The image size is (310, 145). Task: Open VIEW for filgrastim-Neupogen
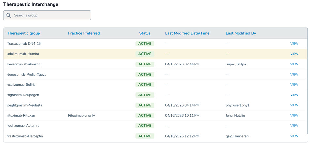(294, 95)
